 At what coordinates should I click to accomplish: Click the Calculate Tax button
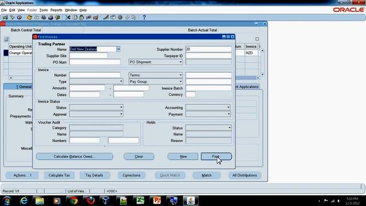click(x=59, y=175)
